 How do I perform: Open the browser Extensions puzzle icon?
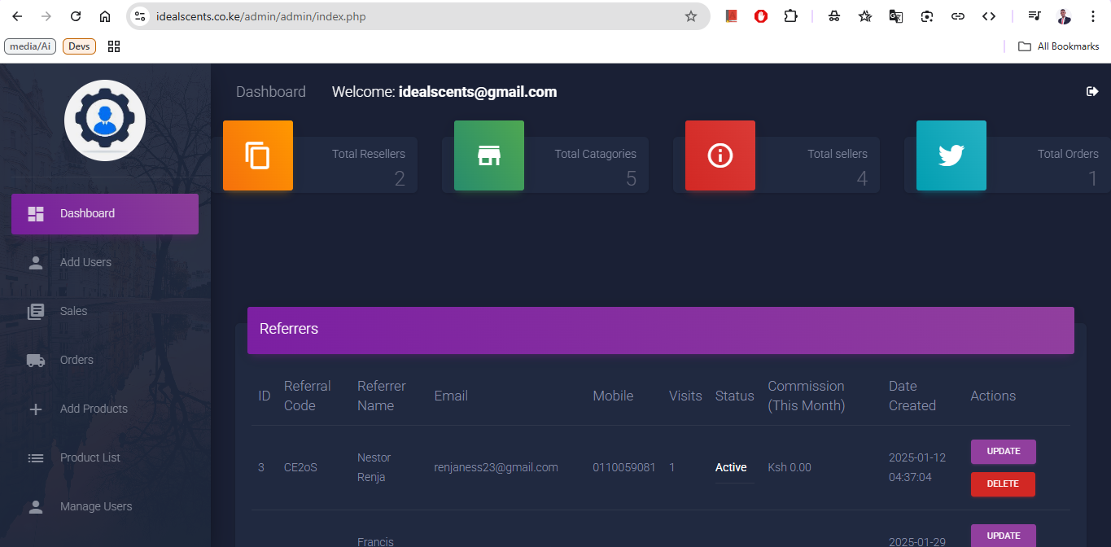[x=790, y=16]
